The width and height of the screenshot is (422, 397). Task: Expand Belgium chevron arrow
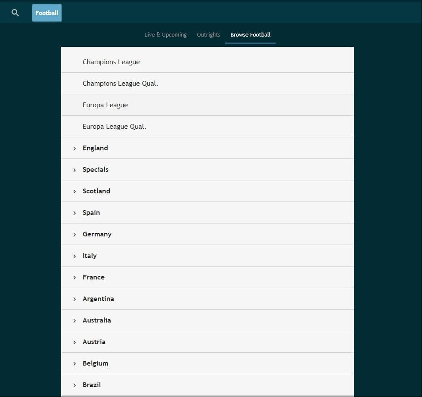pos(74,363)
